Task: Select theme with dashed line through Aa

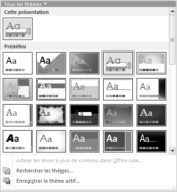Action: coord(85,89)
